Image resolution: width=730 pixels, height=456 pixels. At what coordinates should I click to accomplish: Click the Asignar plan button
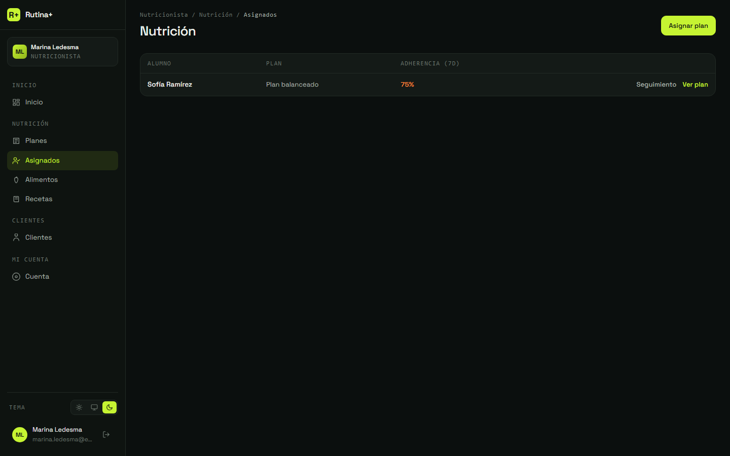coord(688,26)
